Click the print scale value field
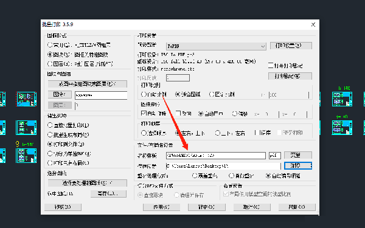The height and width of the screenshot is (228, 365). point(289,95)
